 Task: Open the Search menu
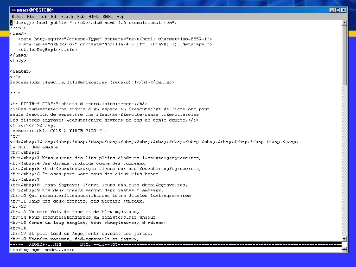coord(67,16)
